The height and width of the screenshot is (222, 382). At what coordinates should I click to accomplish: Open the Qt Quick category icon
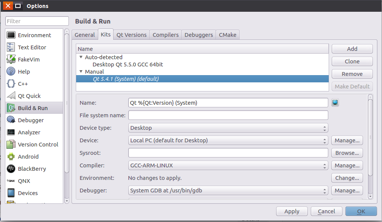coord(11,96)
